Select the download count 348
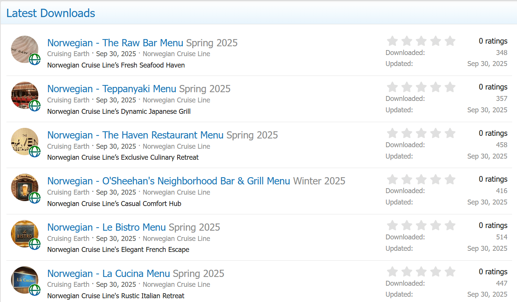 pyautogui.click(x=501, y=53)
